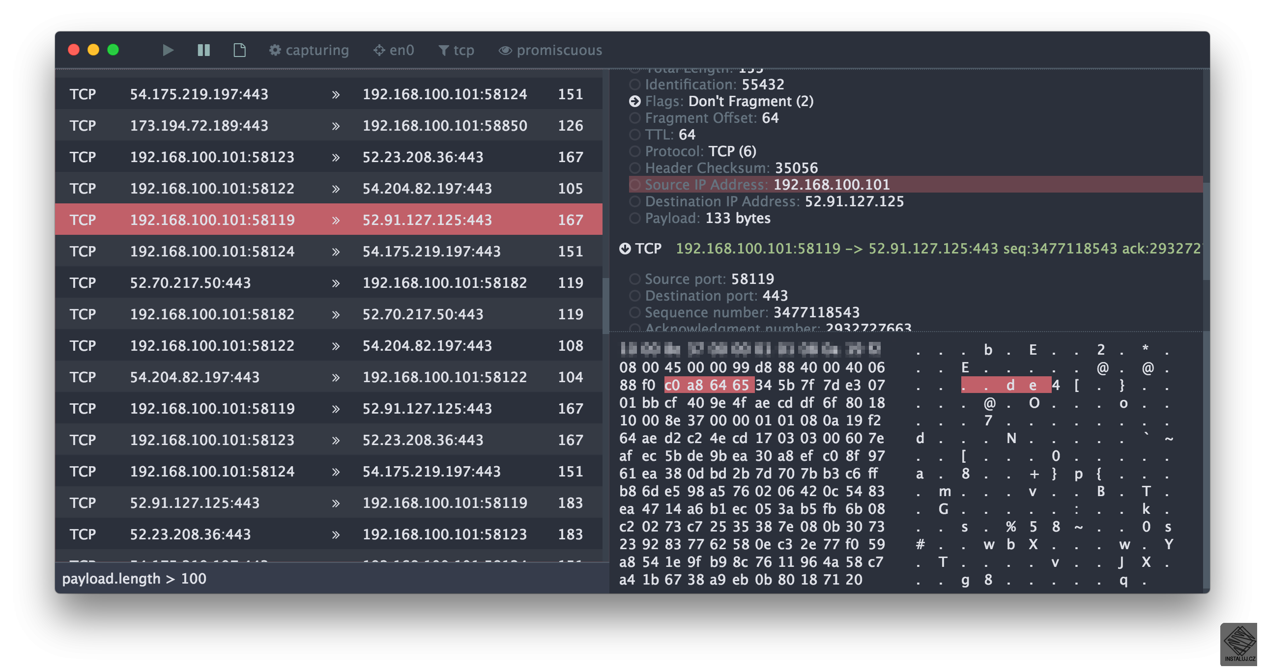The height and width of the screenshot is (672, 1265).
Task: Select the Protocol TCP (6) field bullet
Action: pos(635,151)
